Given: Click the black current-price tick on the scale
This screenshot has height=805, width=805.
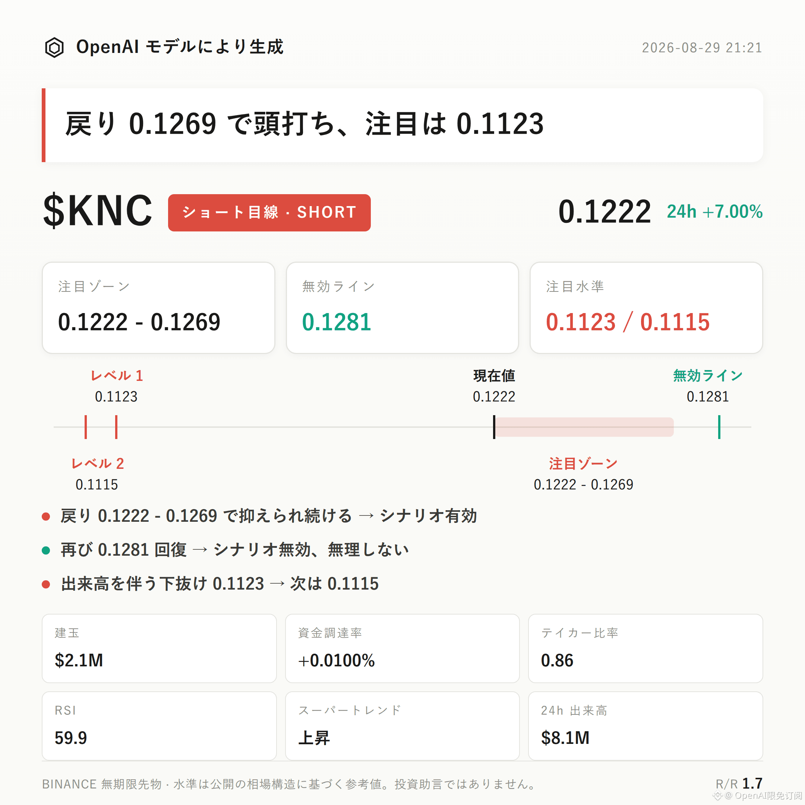Looking at the screenshot, I should click(x=494, y=427).
